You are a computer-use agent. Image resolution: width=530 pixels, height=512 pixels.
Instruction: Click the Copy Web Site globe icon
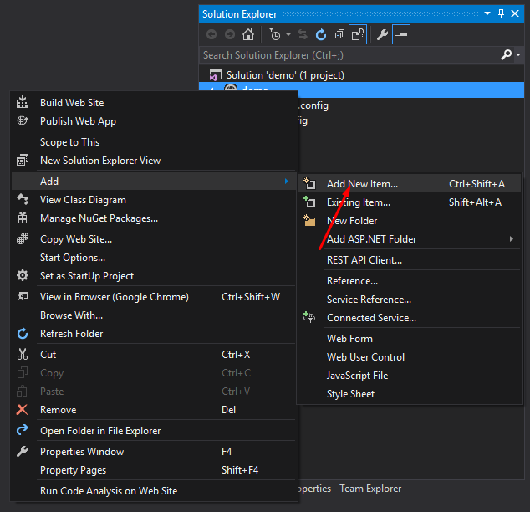pos(23,238)
